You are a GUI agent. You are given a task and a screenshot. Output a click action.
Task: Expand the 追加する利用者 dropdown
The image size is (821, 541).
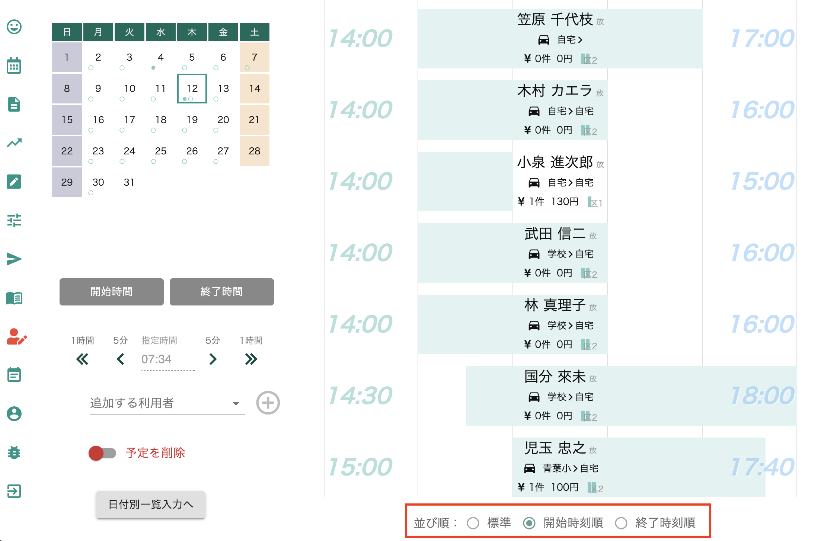pyautogui.click(x=167, y=403)
